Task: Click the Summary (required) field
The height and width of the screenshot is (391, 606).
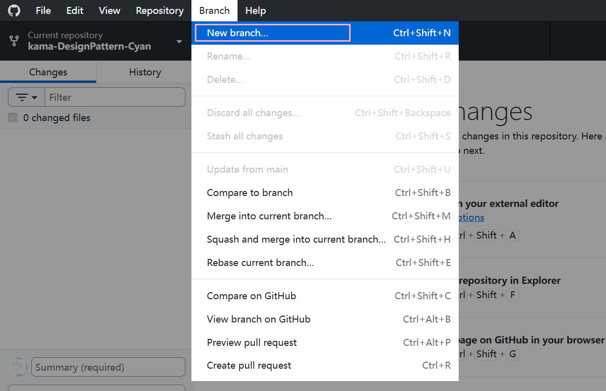Action: point(108,367)
